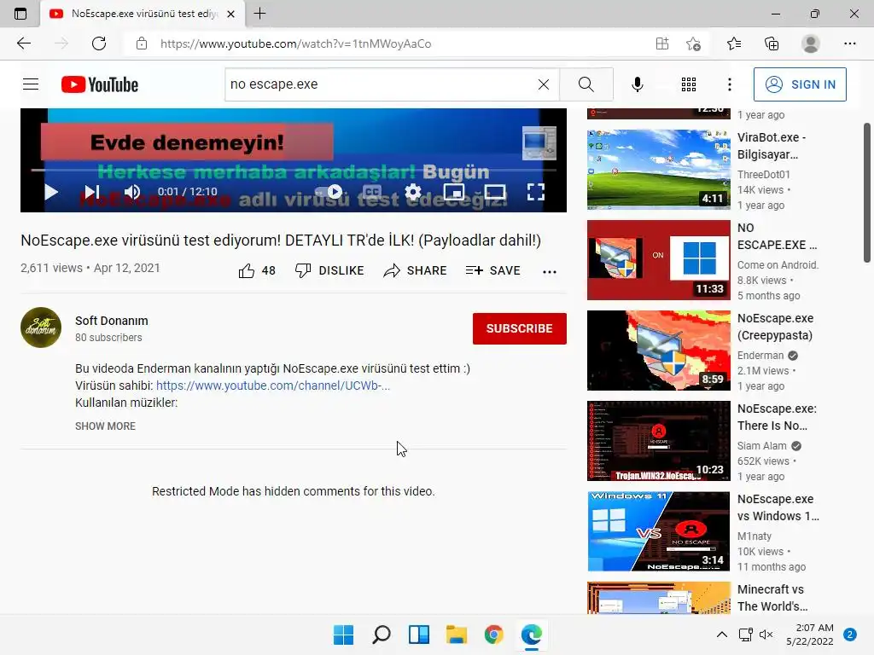The image size is (874, 655).
Task: Open the browser profile icon
Action: [x=811, y=43]
